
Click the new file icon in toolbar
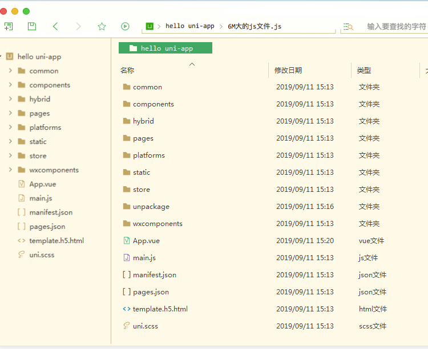click(9, 26)
